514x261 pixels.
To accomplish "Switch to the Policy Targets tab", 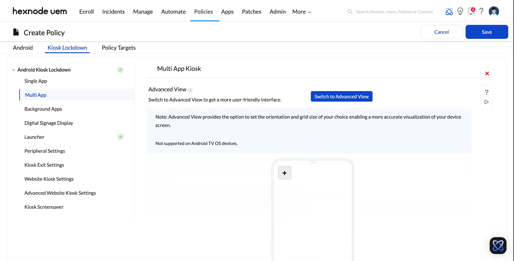I will point(119,48).
